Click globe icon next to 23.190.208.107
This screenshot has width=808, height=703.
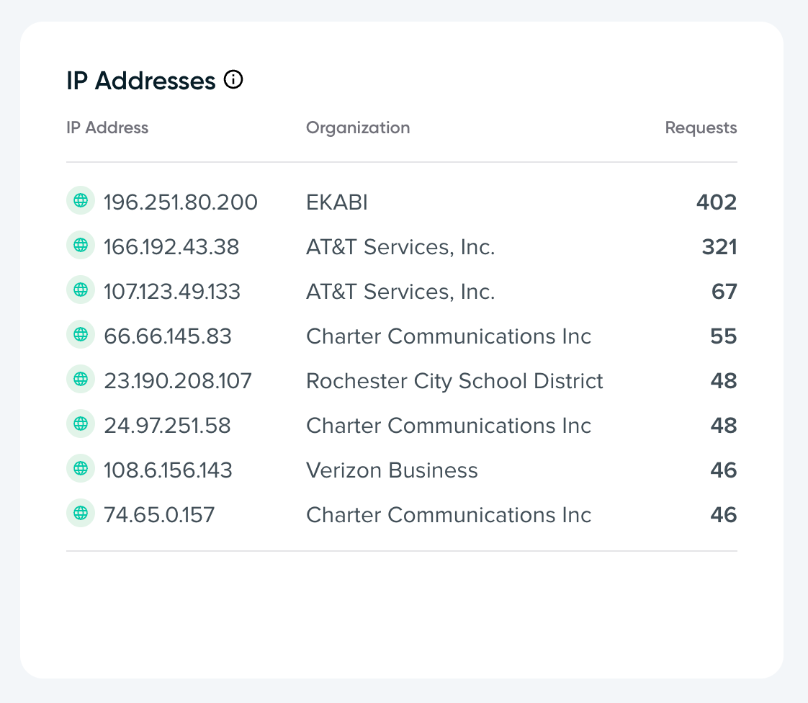[81, 380]
